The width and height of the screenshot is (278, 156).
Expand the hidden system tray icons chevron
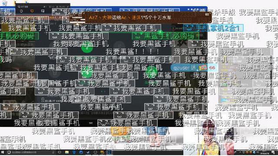click(235, 152)
